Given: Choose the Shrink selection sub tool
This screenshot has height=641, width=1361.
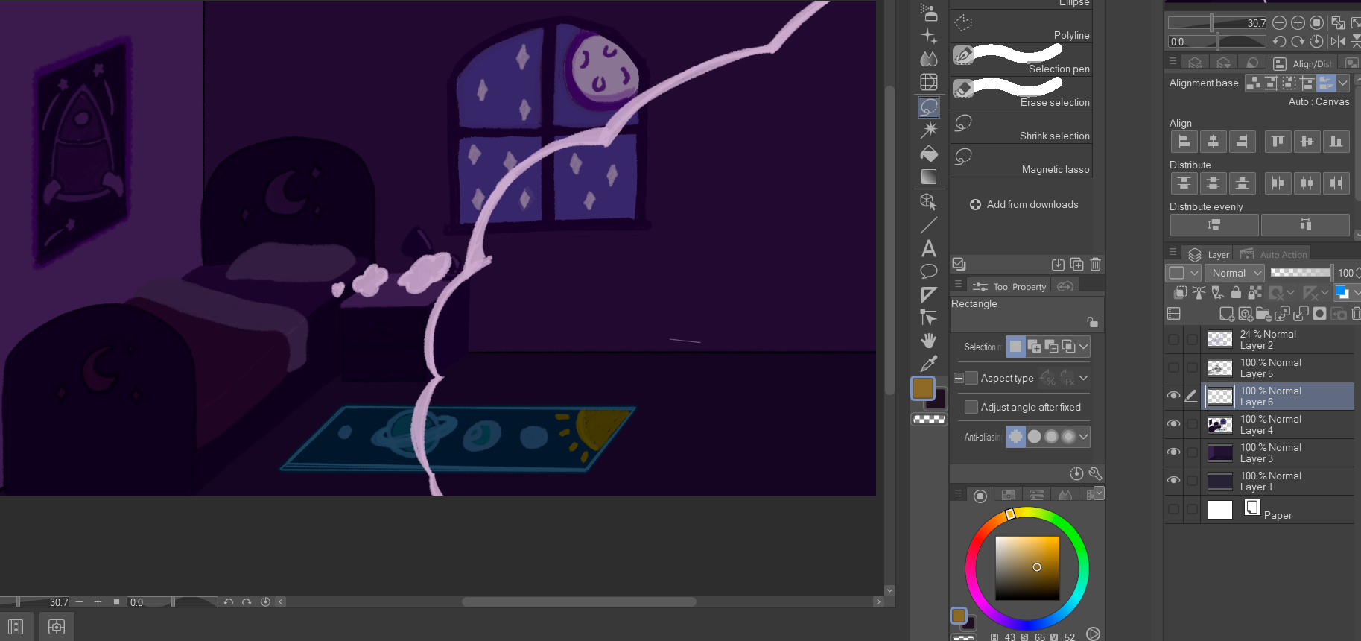Looking at the screenshot, I should coord(1022,127).
